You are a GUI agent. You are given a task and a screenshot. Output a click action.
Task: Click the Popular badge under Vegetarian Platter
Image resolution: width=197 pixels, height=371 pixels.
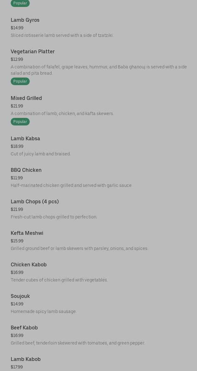(x=20, y=81)
